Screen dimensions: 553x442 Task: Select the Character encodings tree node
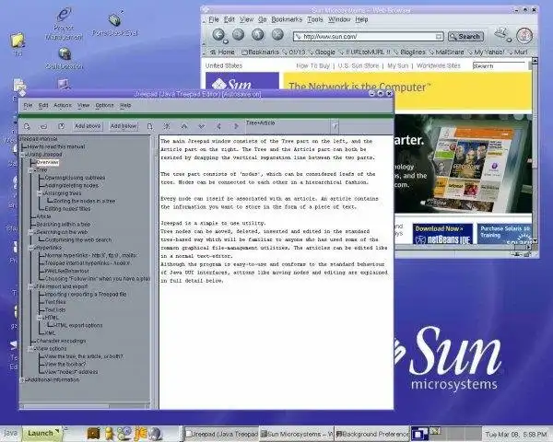(x=61, y=341)
